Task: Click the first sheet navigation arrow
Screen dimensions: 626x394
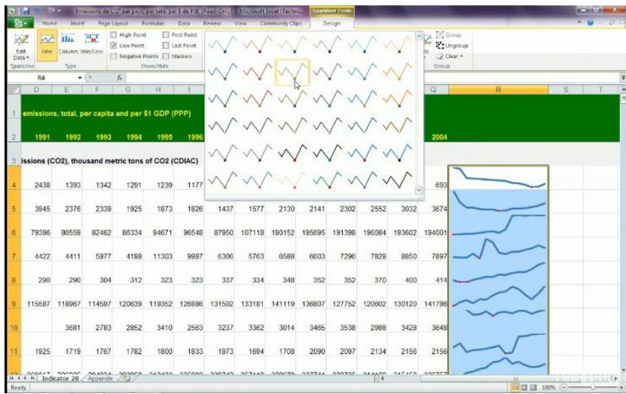Action: coord(11,378)
